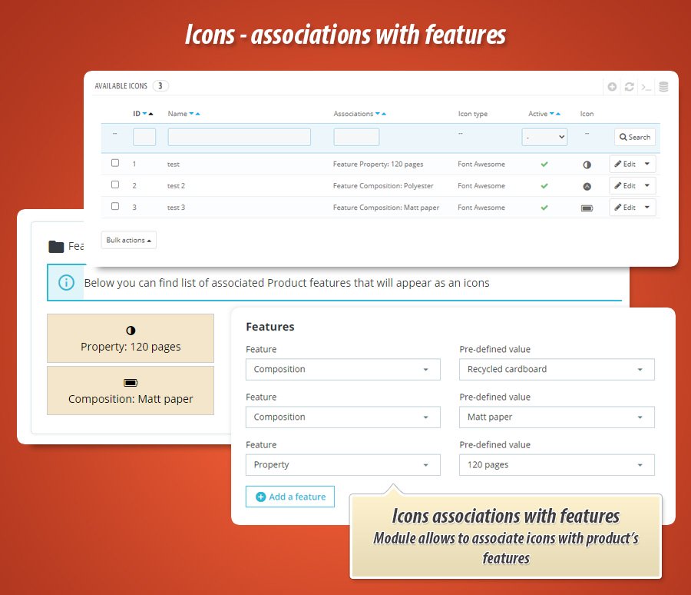Screen dimensions: 691x595
Task: Click the refresh list icon
Action: click(629, 87)
